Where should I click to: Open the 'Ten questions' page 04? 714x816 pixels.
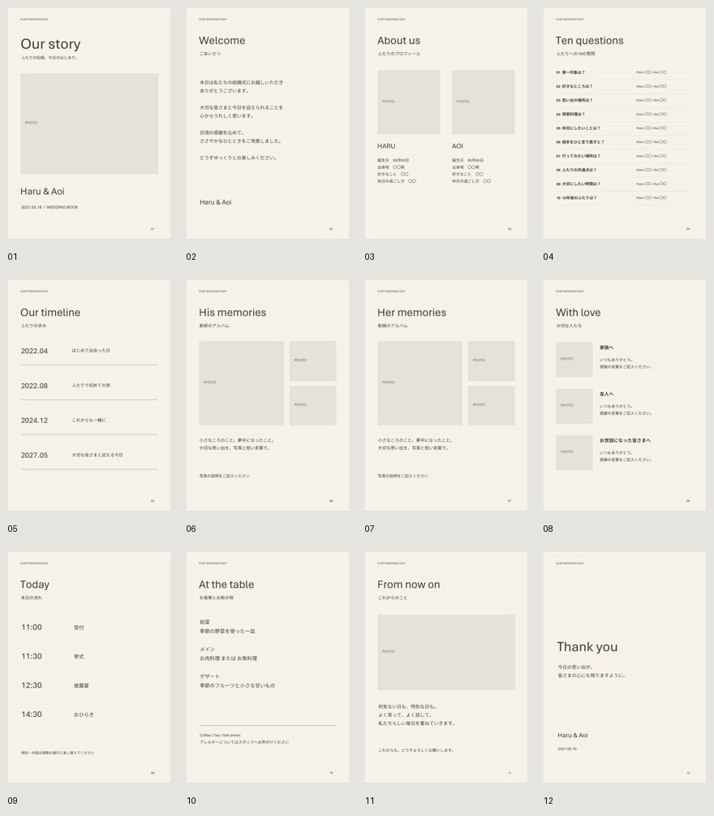click(x=625, y=123)
